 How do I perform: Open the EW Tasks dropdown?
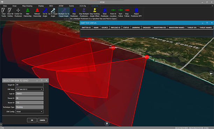pyautogui.click(x=29, y=89)
